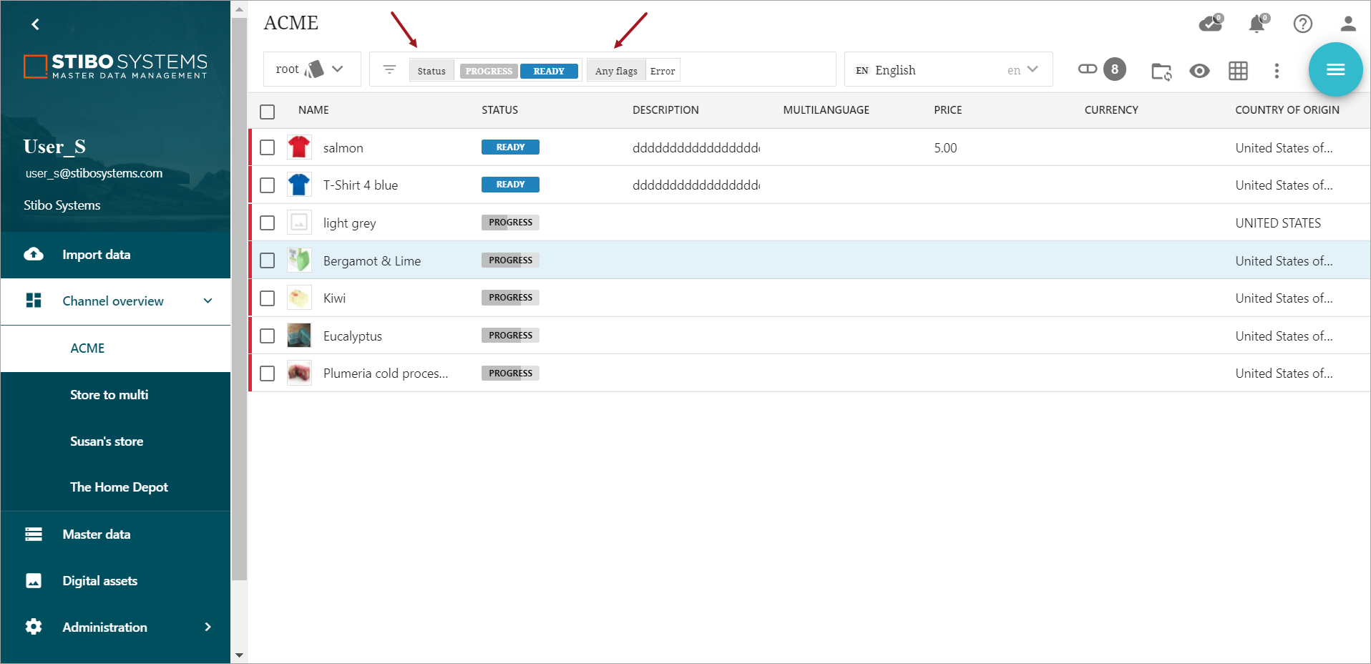Click the filter list icon

[389, 69]
